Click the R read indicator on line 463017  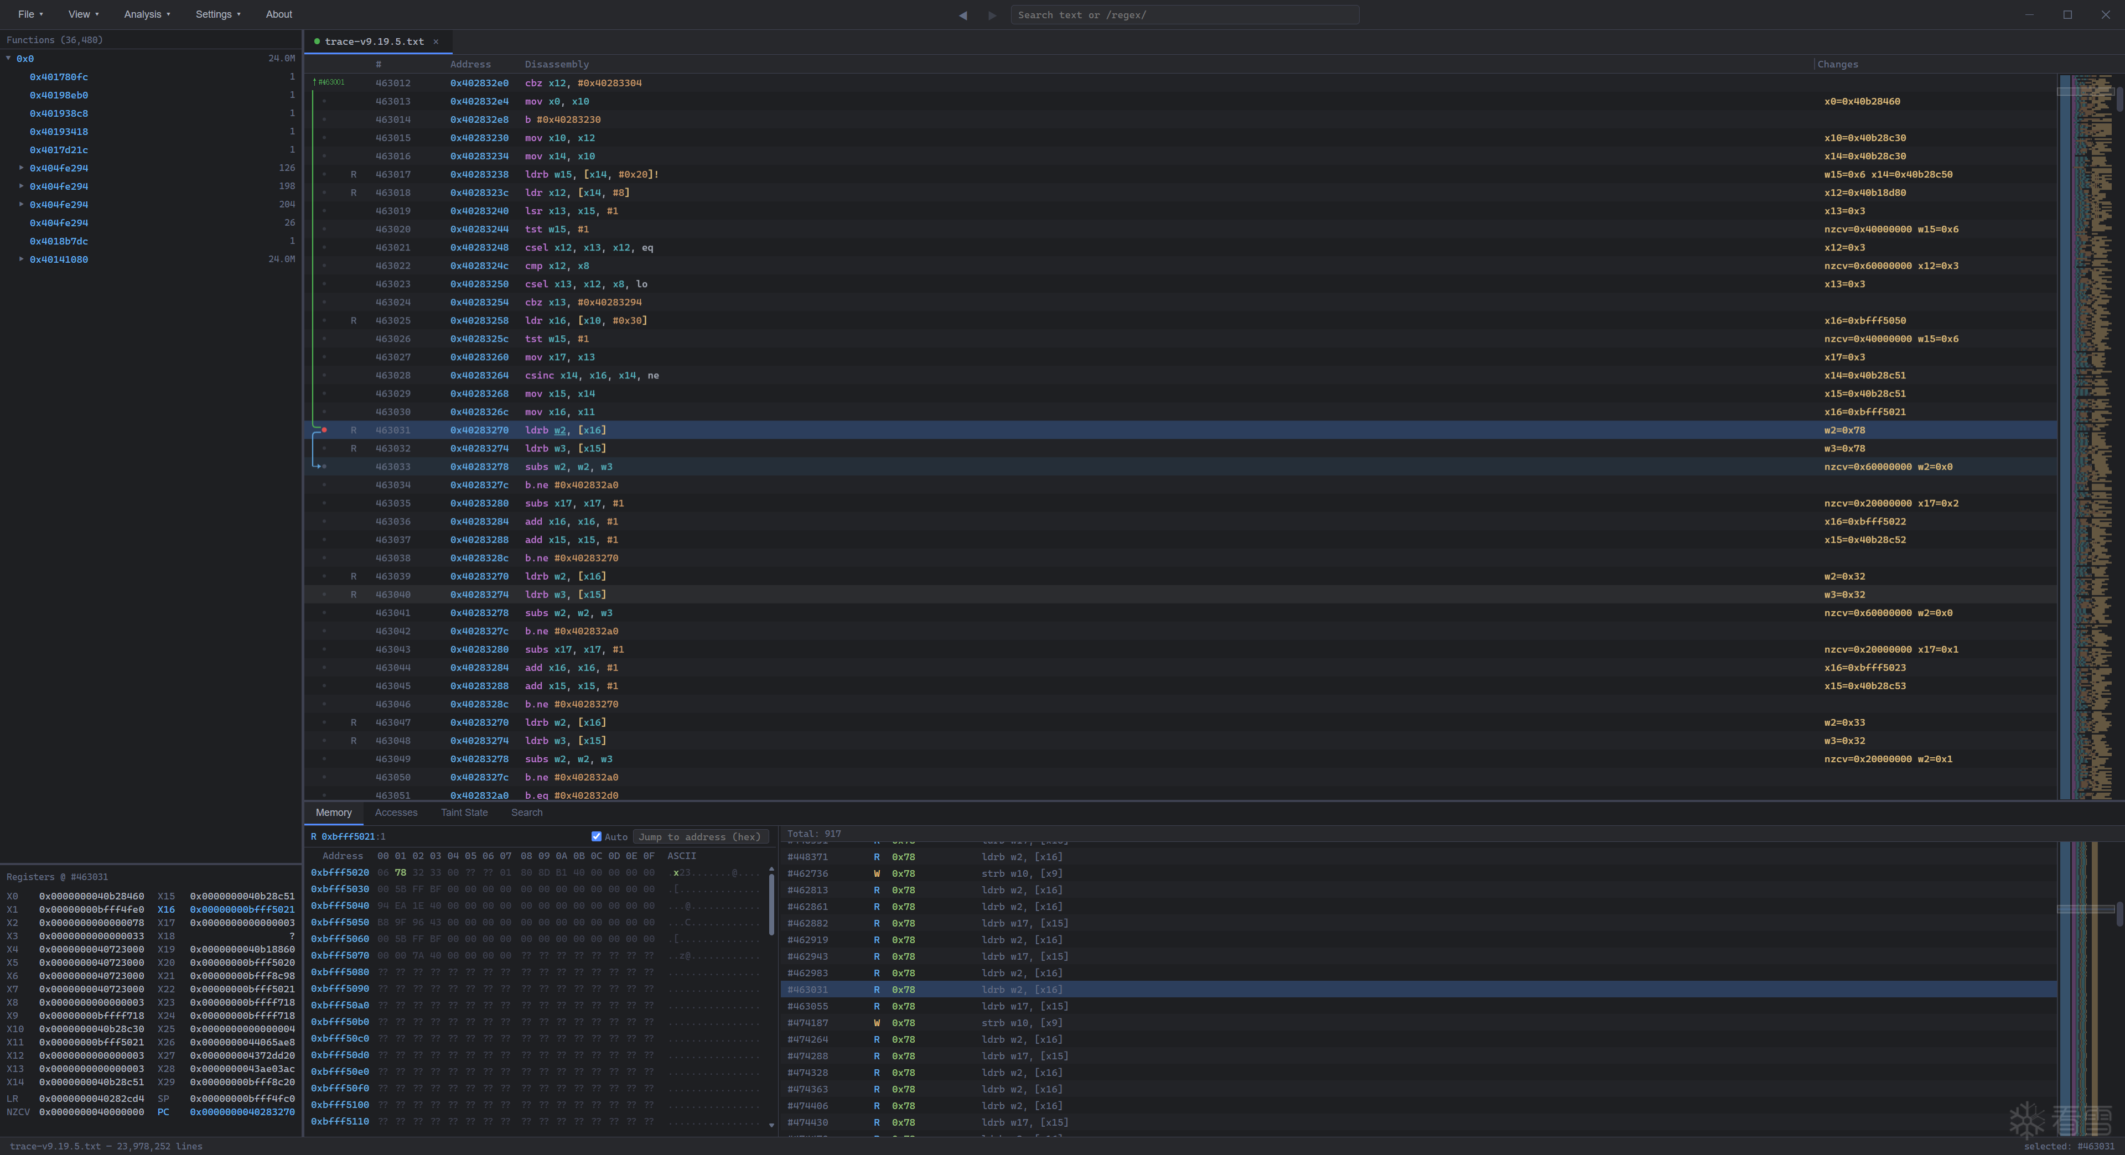[353, 175]
